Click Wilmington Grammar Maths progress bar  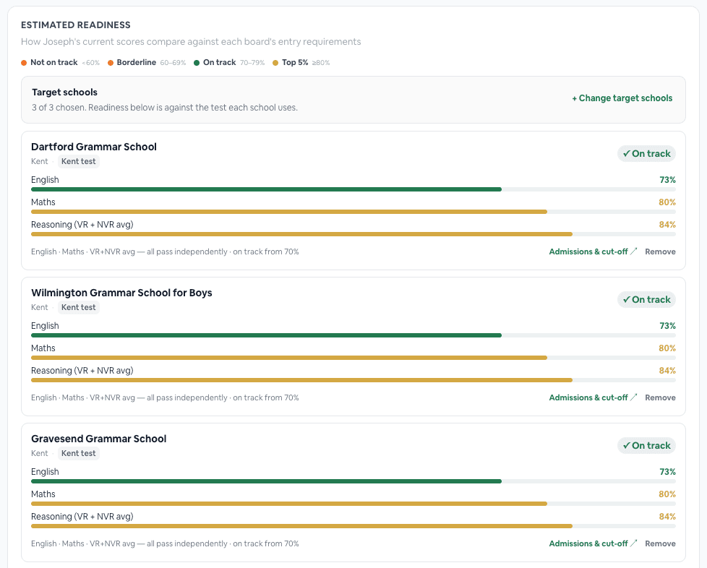pyautogui.click(x=353, y=358)
